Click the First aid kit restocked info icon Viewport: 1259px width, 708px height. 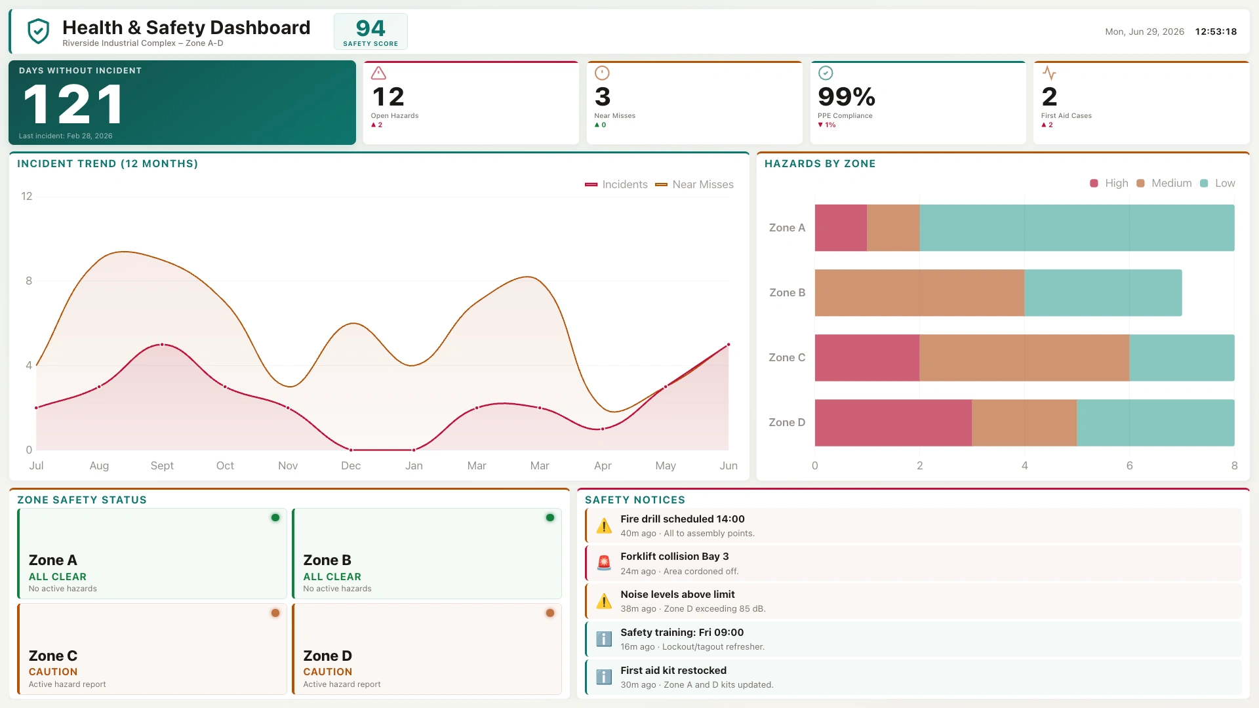[604, 677]
